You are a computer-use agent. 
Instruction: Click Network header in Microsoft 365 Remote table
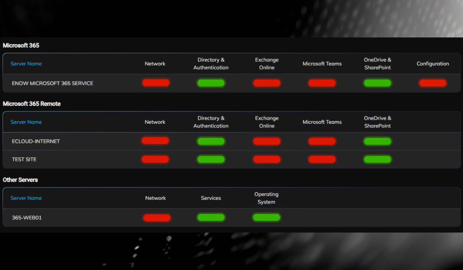point(155,122)
